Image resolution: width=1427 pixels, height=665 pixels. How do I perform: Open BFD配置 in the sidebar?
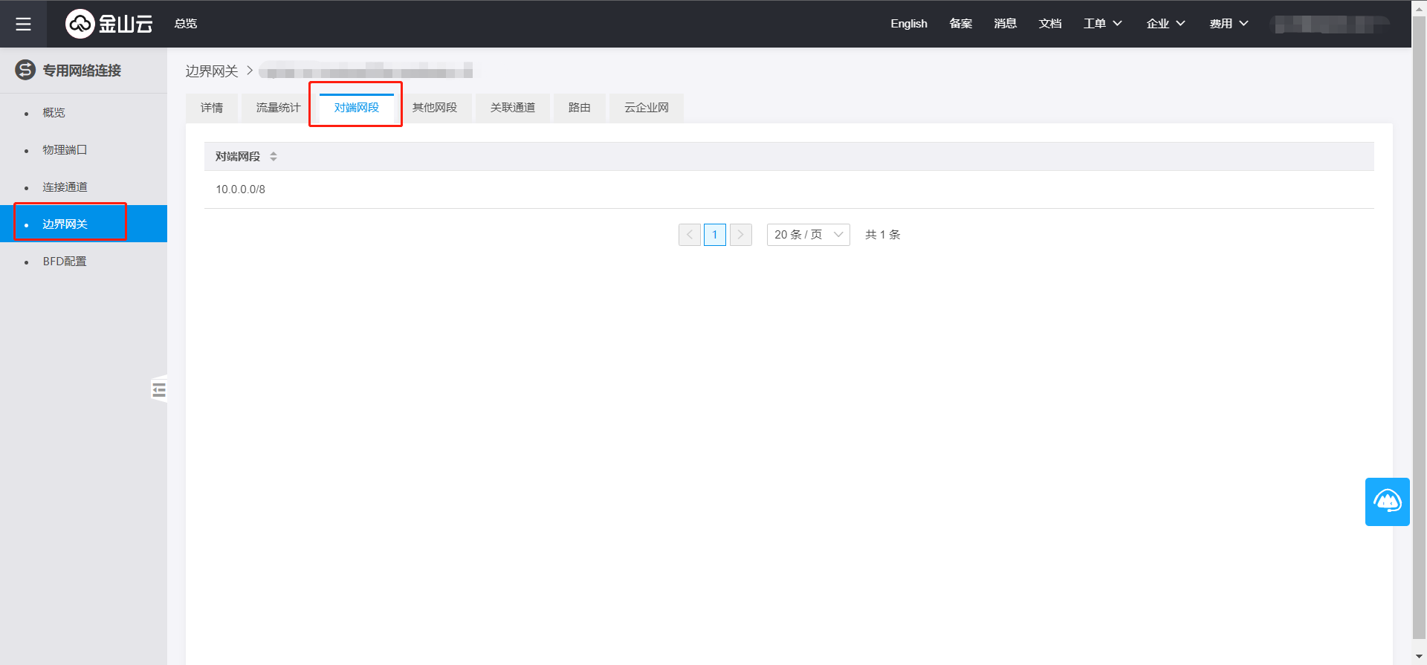click(x=83, y=261)
